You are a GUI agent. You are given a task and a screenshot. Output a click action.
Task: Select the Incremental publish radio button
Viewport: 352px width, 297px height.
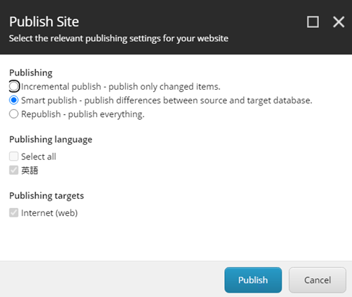pyautogui.click(x=14, y=86)
